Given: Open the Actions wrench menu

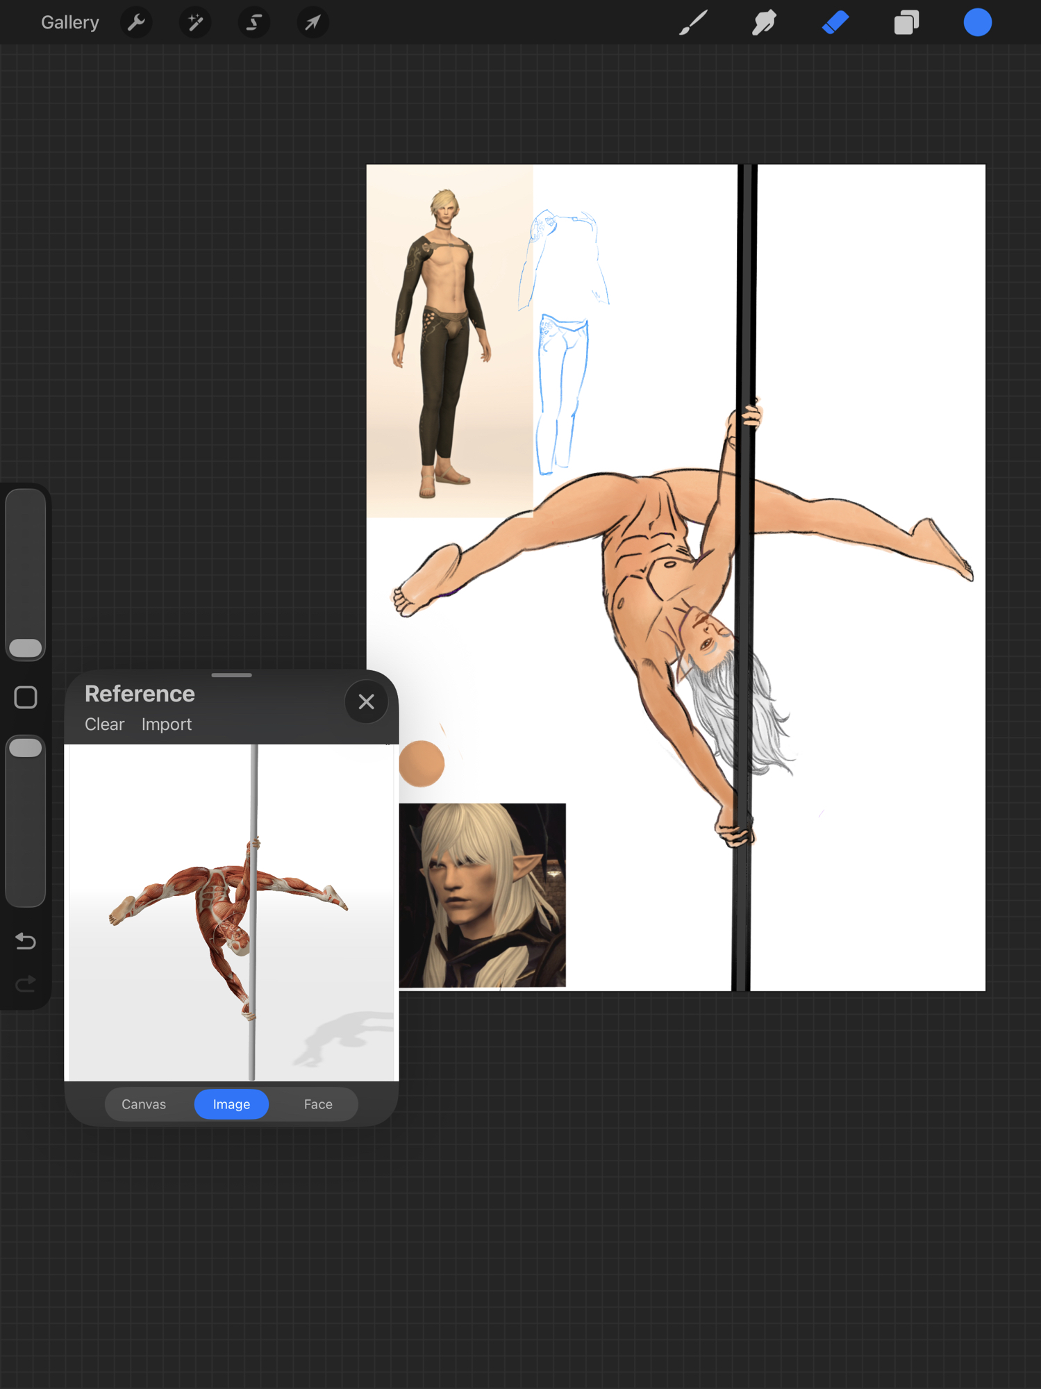Looking at the screenshot, I should [x=136, y=23].
